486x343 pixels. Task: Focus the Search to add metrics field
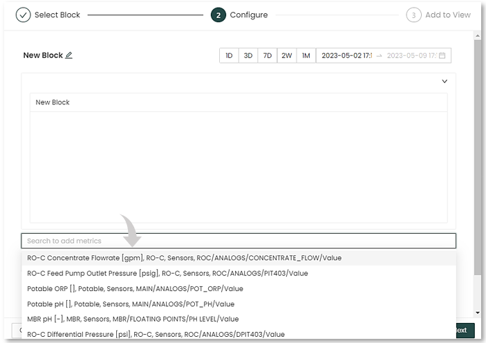[x=239, y=241]
